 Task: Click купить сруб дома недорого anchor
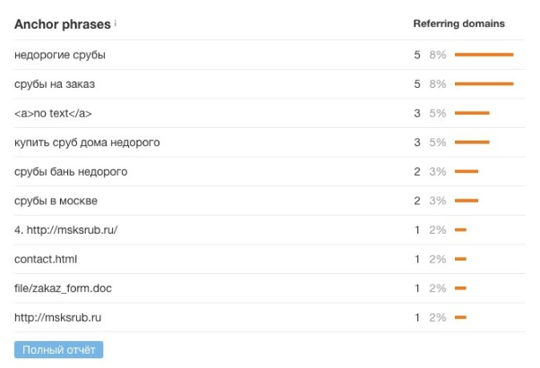coord(88,142)
